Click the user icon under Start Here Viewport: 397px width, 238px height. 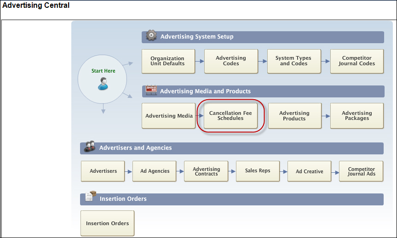pos(103,84)
